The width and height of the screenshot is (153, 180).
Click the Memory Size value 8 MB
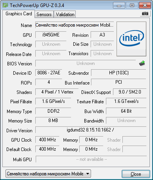[53, 121]
